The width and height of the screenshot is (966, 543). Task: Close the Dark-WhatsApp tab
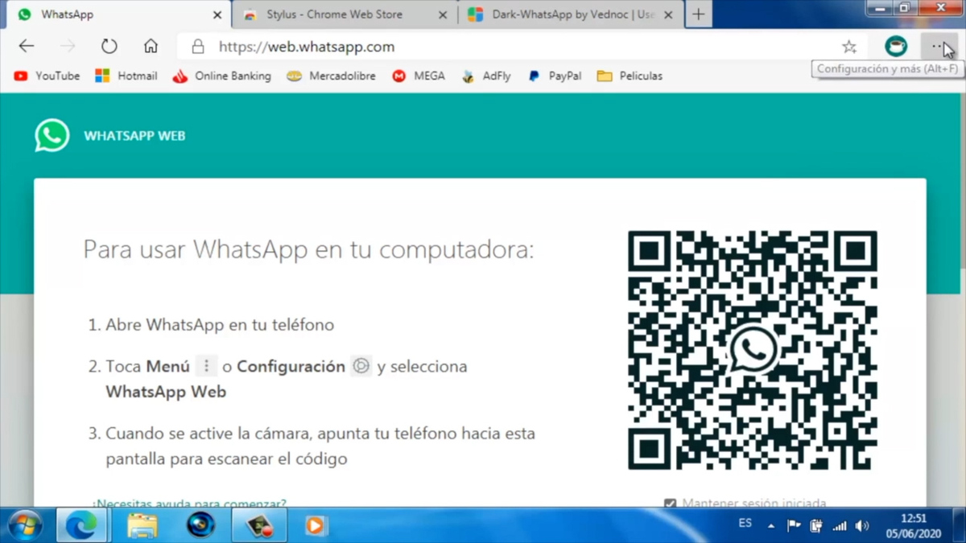668,14
